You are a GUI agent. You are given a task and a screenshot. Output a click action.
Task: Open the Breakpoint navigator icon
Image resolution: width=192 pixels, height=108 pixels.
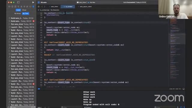30,7
